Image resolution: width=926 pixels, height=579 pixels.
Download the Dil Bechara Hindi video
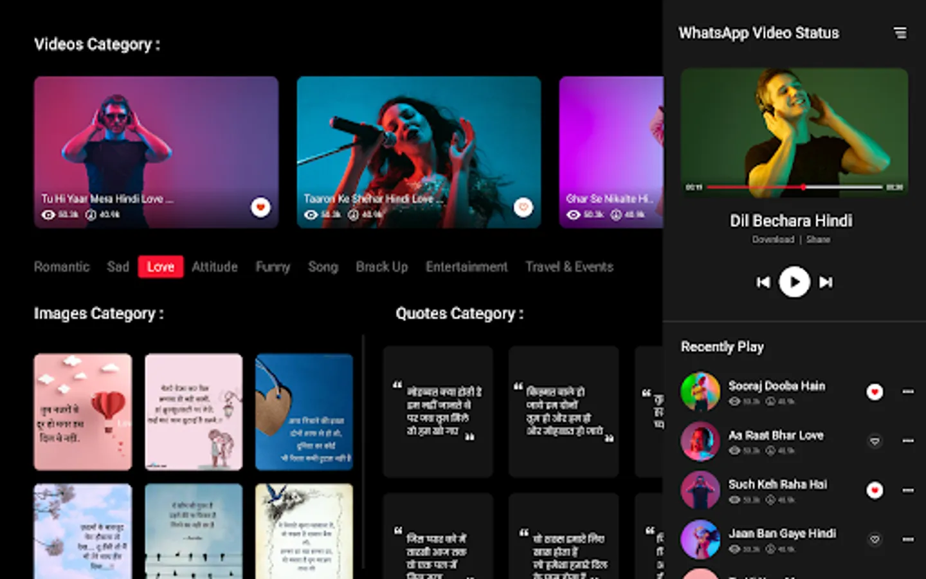773,239
